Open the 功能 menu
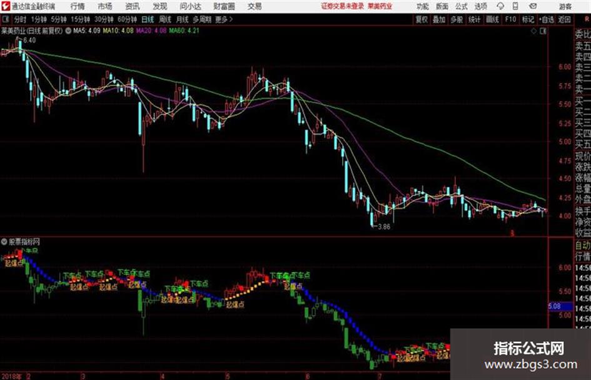Viewport: 591px width, 380px height. (x=423, y=6)
